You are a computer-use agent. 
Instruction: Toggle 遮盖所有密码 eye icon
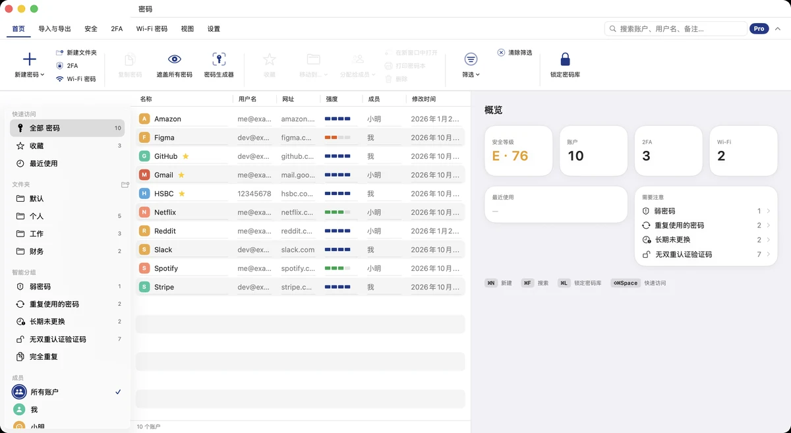pyautogui.click(x=175, y=59)
